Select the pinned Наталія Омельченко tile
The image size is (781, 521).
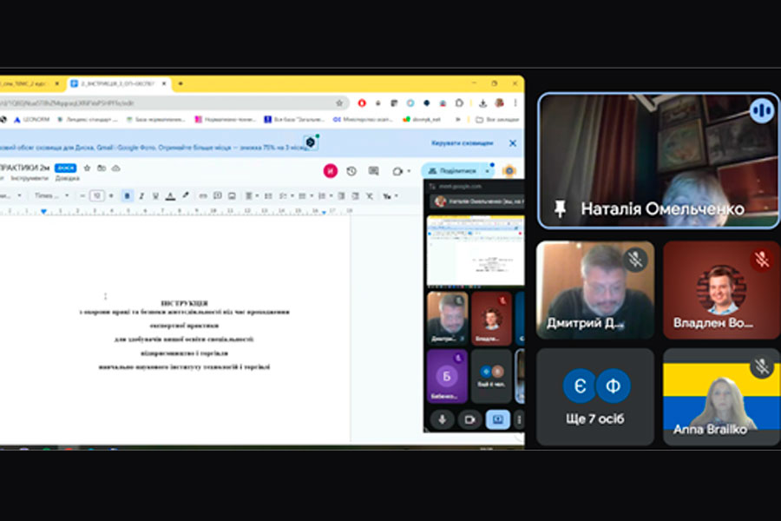[659, 161]
